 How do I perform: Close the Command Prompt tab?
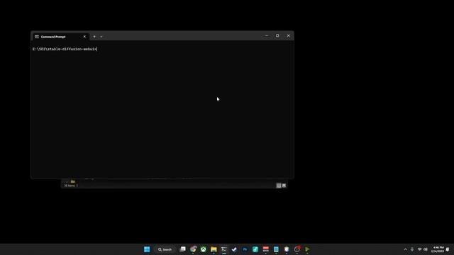pyautogui.click(x=84, y=37)
